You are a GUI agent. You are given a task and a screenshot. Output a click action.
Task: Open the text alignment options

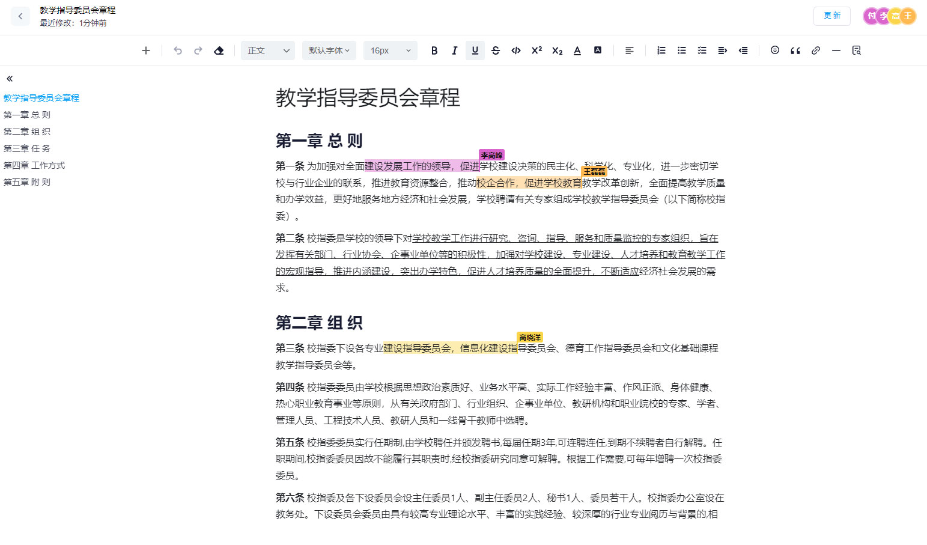coord(630,50)
